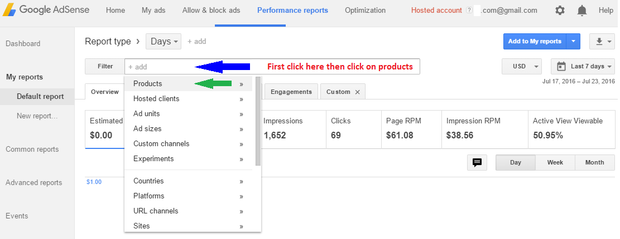Close the Custom tab with its X
The height and width of the screenshot is (239, 620).
point(358,92)
